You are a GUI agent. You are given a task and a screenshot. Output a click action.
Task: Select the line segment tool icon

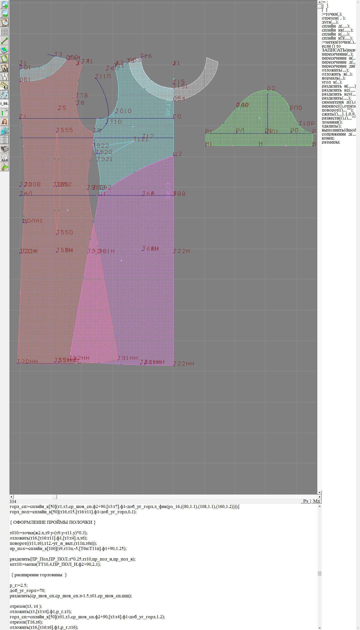(x=4, y=41)
